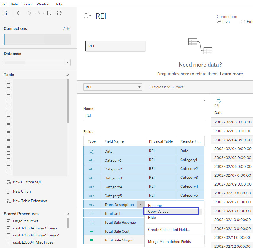Click the first table icon in Table list
253x248 pixels.
pos(8,82)
